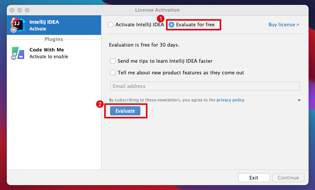Open the Buy license link
This screenshot has height=190, width=315.
(281, 25)
